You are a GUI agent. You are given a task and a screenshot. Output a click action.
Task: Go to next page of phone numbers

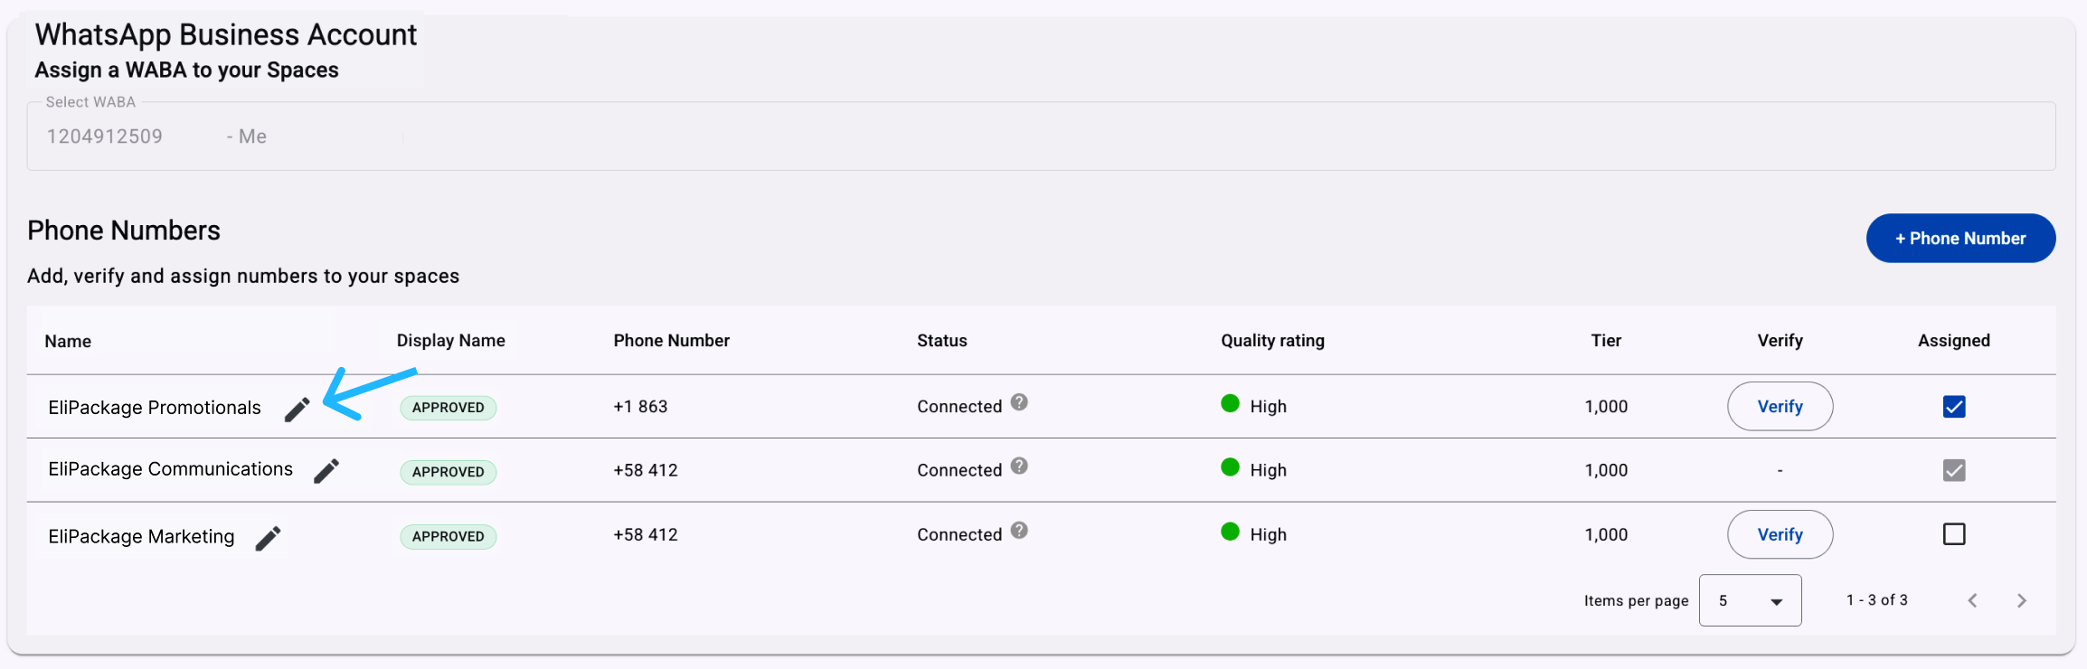click(x=2022, y=600)
